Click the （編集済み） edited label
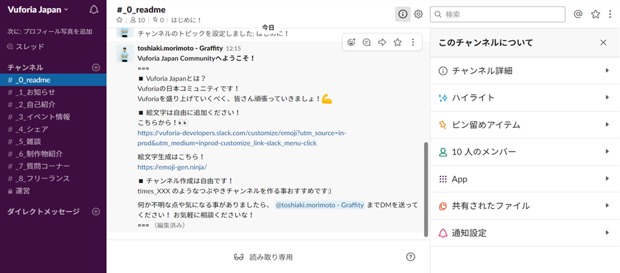 click(x=170, y=226)
